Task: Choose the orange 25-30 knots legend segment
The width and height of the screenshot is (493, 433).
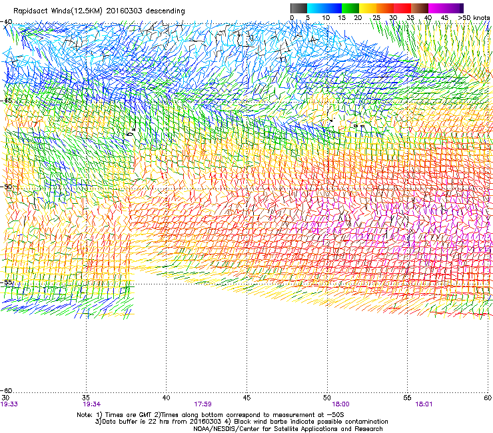Action: (x=385, y=8)
